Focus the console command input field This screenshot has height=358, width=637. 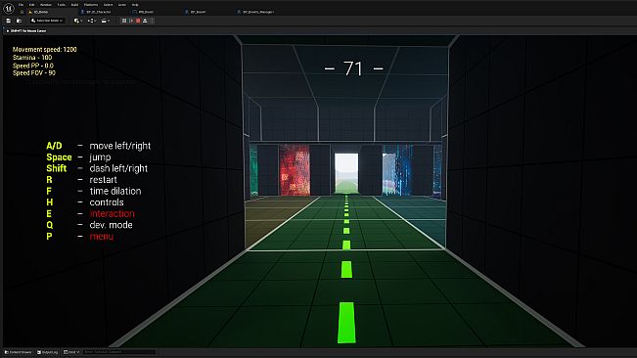click(119, 352)
